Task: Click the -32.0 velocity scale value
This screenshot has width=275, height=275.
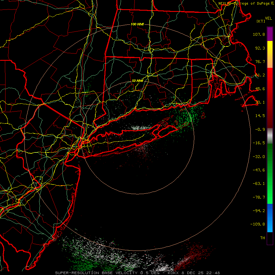Action: [259, 157]
